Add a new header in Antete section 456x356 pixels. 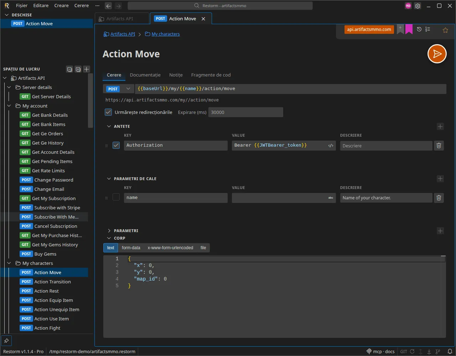click(x=440, y=126)
